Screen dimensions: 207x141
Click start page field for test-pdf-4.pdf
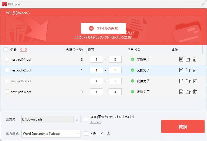[x=96, y=92]
